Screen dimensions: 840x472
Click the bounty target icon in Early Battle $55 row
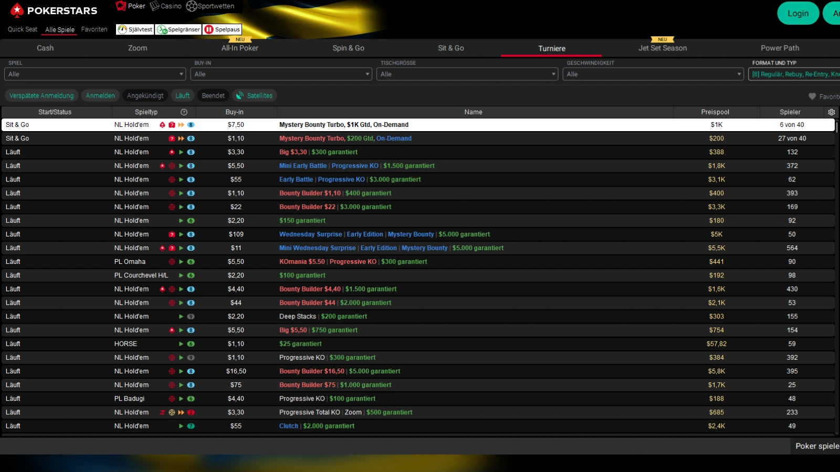pyautogui.click(x=172, y=179)
